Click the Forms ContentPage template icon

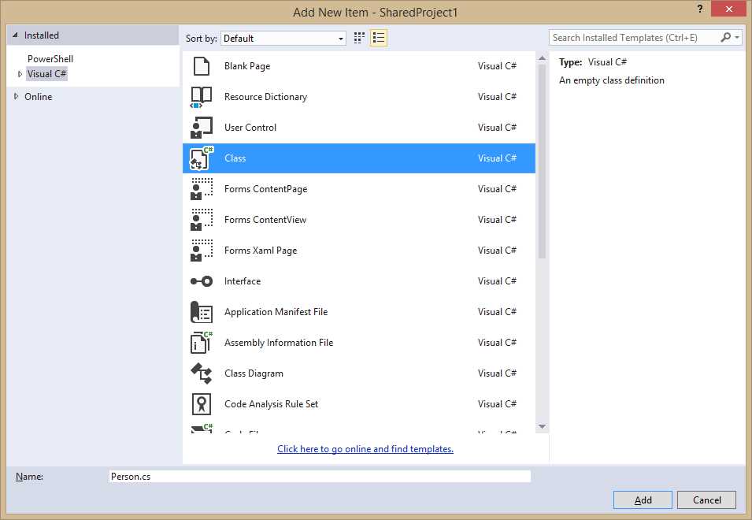point(202,189)
